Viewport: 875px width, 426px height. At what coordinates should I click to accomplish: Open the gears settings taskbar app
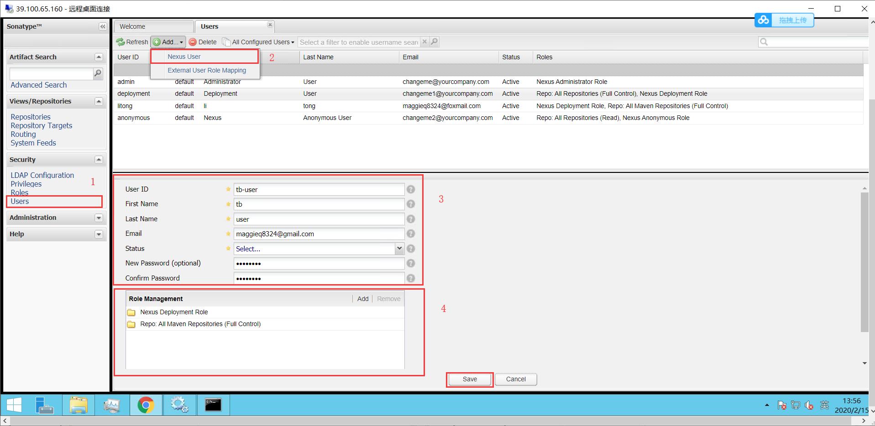pos(179,405)
